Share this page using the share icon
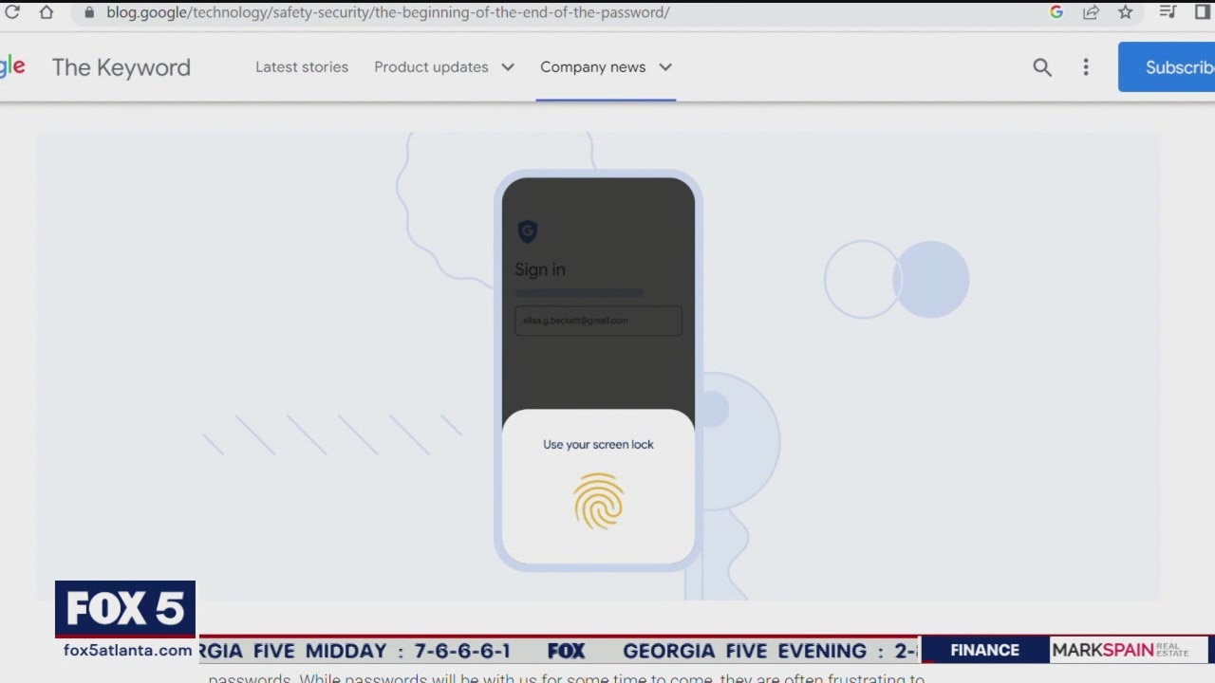The width and height of the screenshot is (1215, 683). 1091,12
